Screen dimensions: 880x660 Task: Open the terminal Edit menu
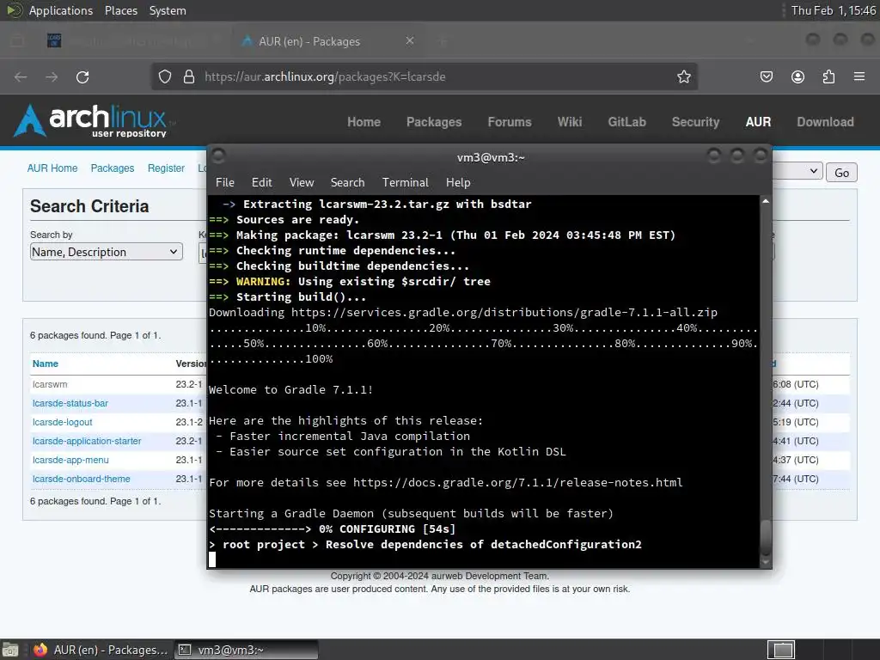coord(261,182)
